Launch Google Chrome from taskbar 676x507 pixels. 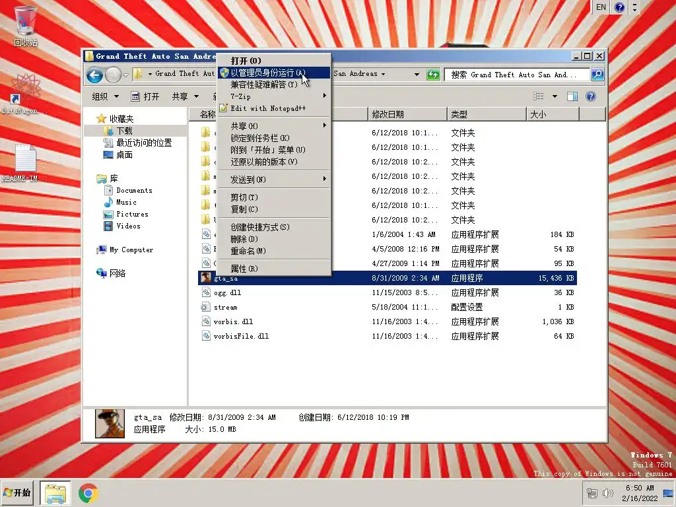click(x=88, y=493)
